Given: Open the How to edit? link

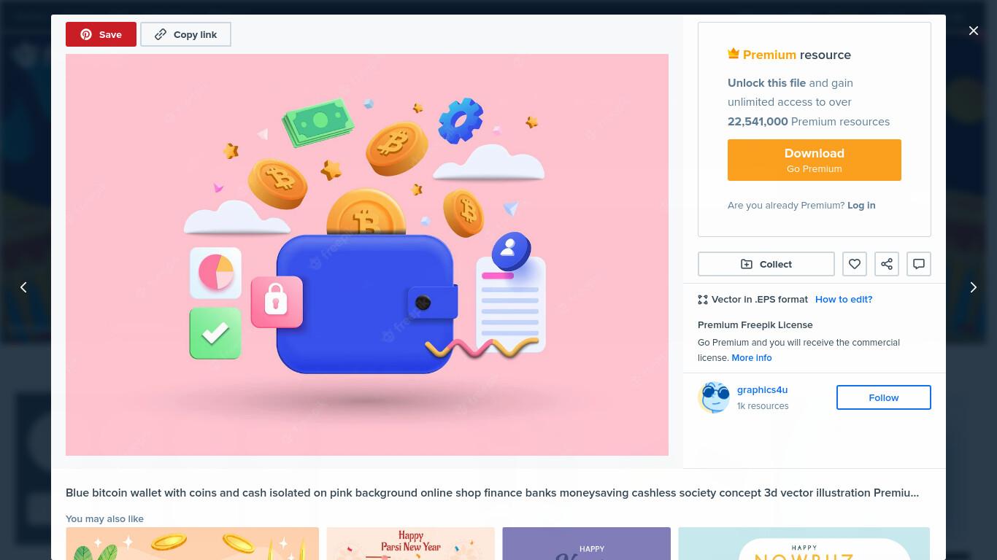Looking at the screenshot, I should coord(844,299).
